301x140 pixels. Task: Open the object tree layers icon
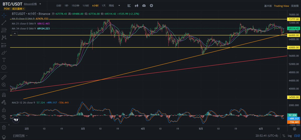pyautogui.click(x=4, y=137)
